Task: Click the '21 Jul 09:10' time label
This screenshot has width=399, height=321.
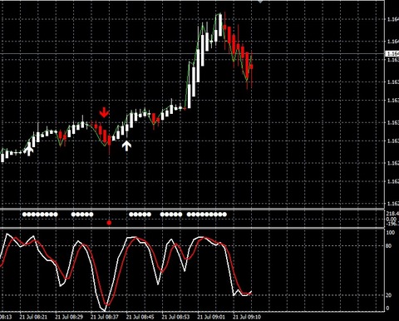Action: [247, 317]
